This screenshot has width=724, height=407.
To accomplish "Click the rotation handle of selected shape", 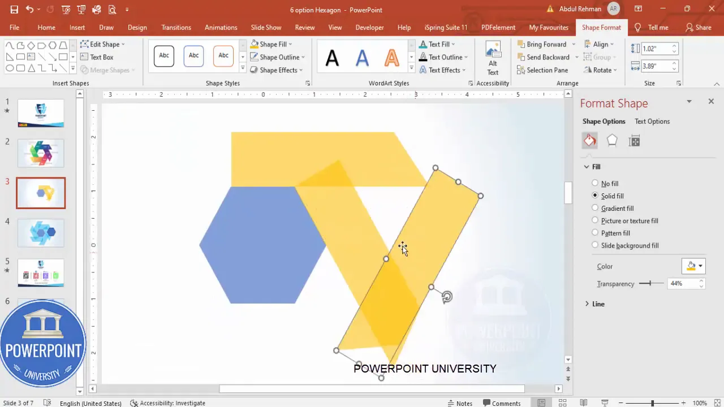I will 447,297.
